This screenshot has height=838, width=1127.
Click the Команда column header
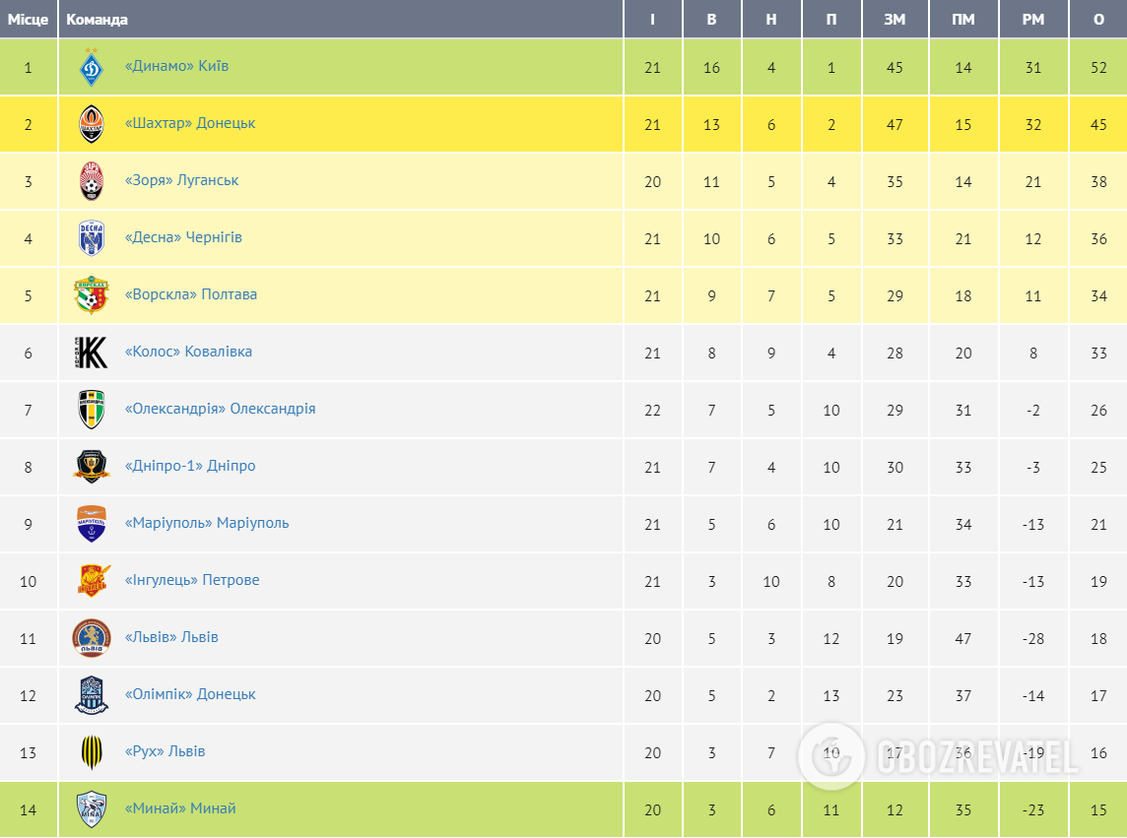pyautogui.click(x=97, y=19)
